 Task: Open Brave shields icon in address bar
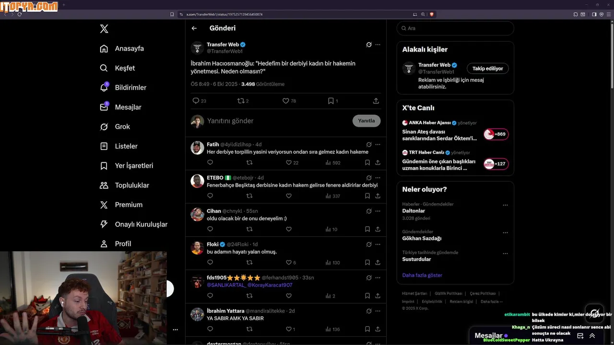coord(432,14)
